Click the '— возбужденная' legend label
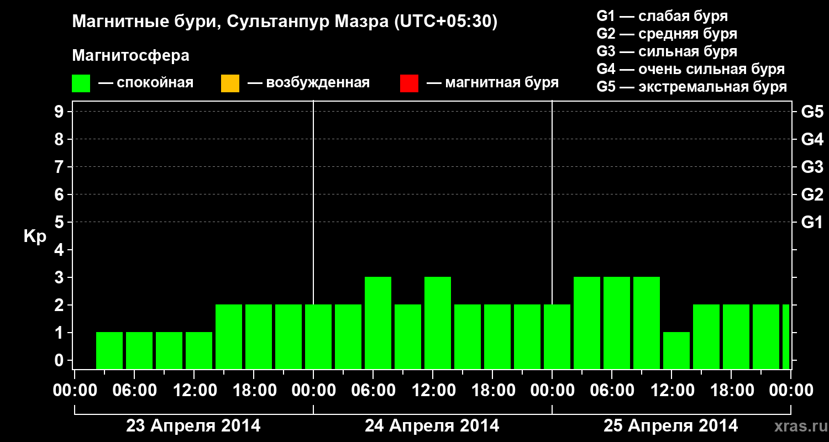829x442 pixels. (x=308, y=83)
